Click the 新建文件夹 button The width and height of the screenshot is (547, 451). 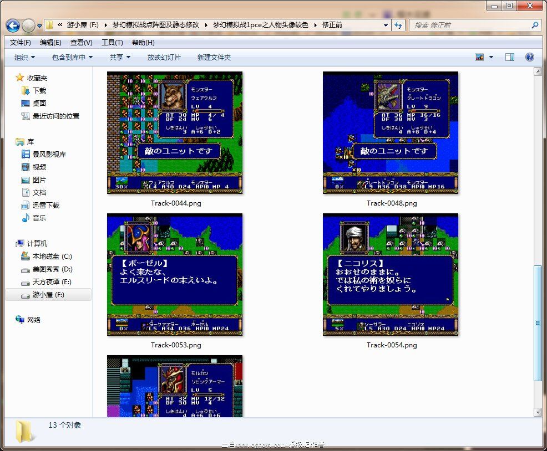(214, 57)
